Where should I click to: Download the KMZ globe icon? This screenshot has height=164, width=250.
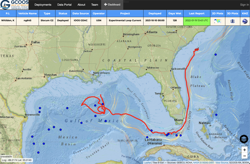(x=245, y=21)
